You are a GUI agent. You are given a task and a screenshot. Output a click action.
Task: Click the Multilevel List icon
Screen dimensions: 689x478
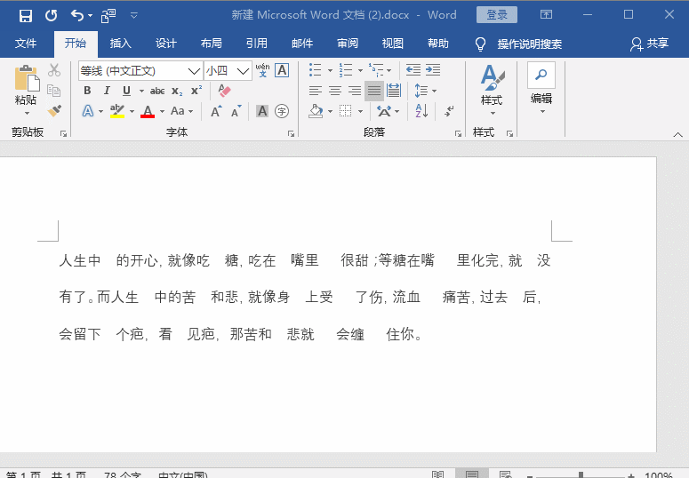tap(376, 70)
